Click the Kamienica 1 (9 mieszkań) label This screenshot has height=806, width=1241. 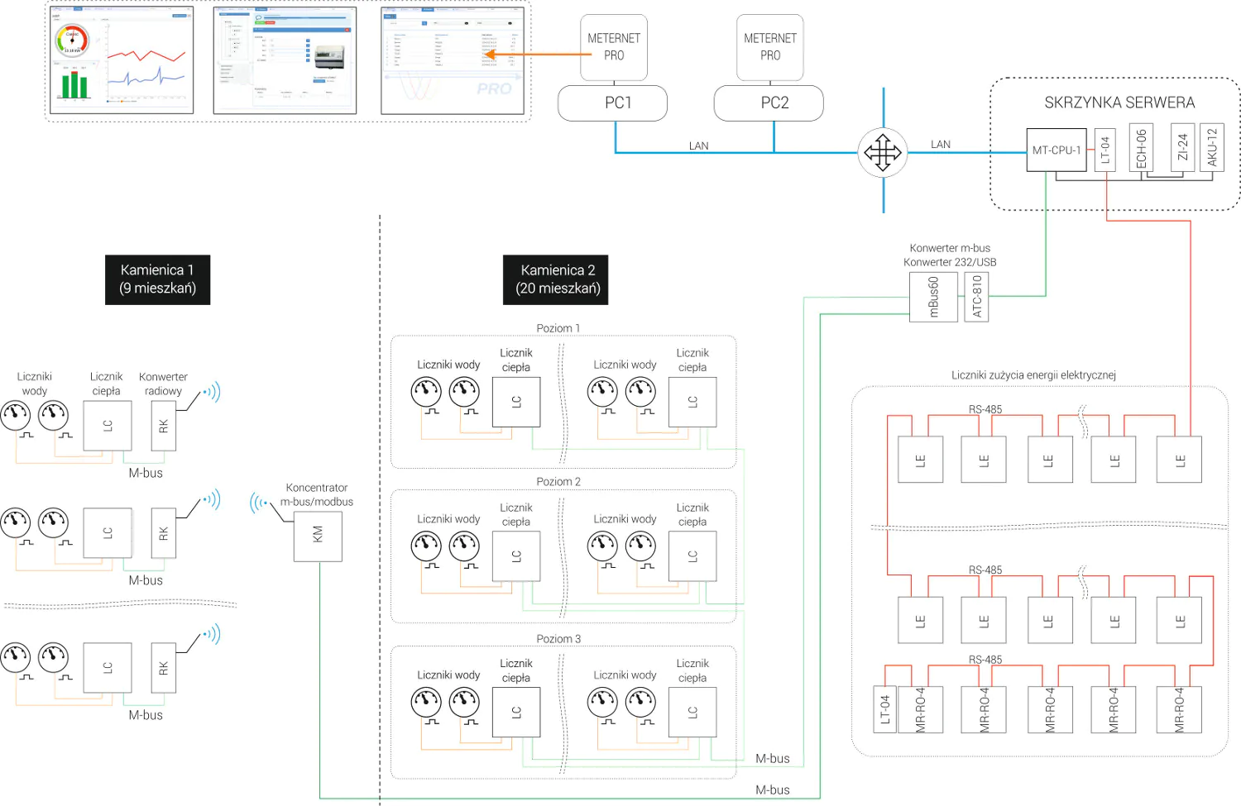(x=158, y=279)
